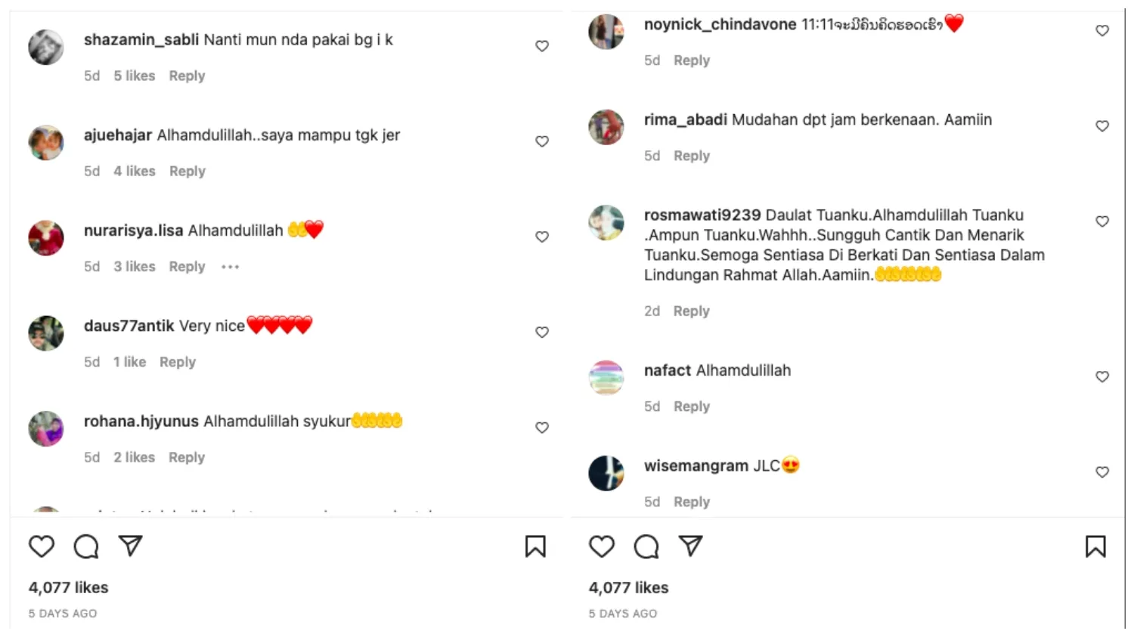1134x637 pixels.
Task: Open more options on nurarisya.lisa's comment
Action: [231, 267]
